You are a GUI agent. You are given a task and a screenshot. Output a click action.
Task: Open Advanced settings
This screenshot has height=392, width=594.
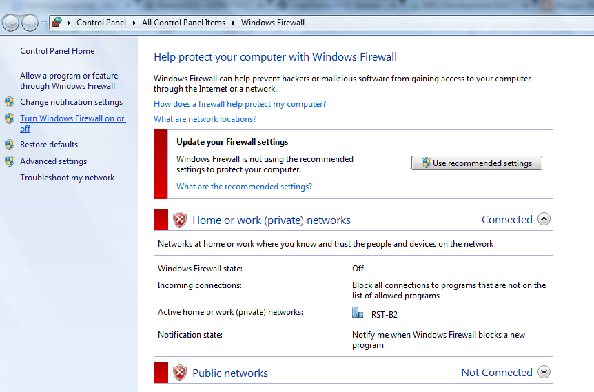click(x=54, y=161)
